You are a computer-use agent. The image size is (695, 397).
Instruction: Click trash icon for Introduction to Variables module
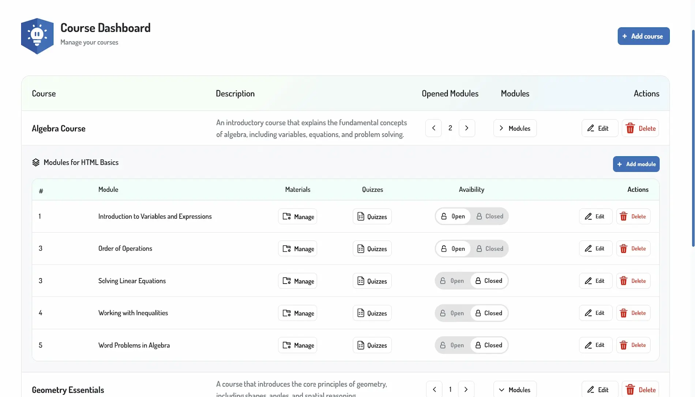pyautogui.click(x=624, y=217)
